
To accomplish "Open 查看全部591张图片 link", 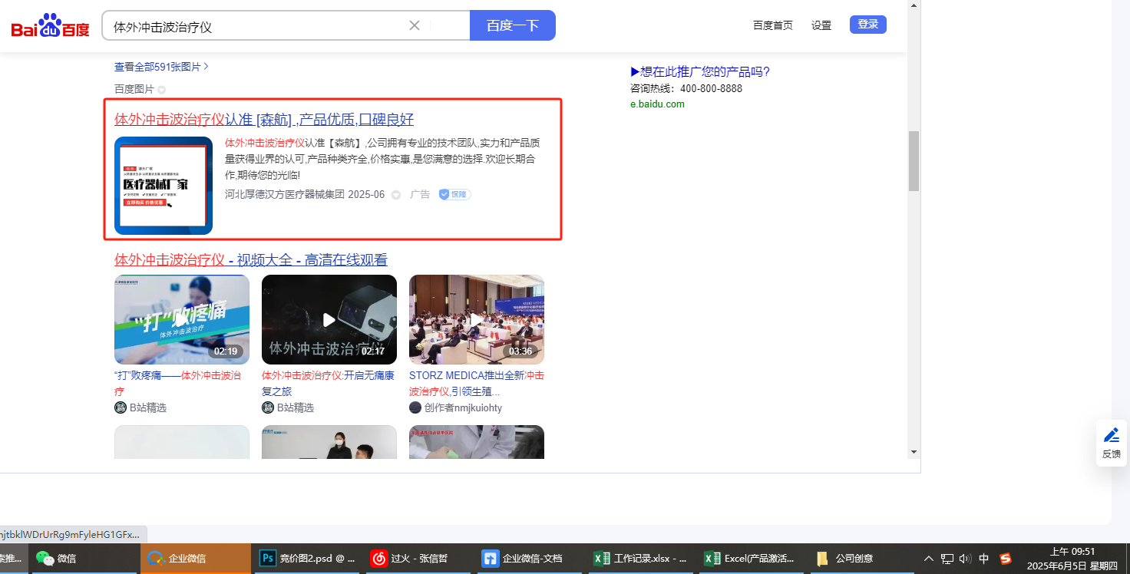I will tap(161, 67).
